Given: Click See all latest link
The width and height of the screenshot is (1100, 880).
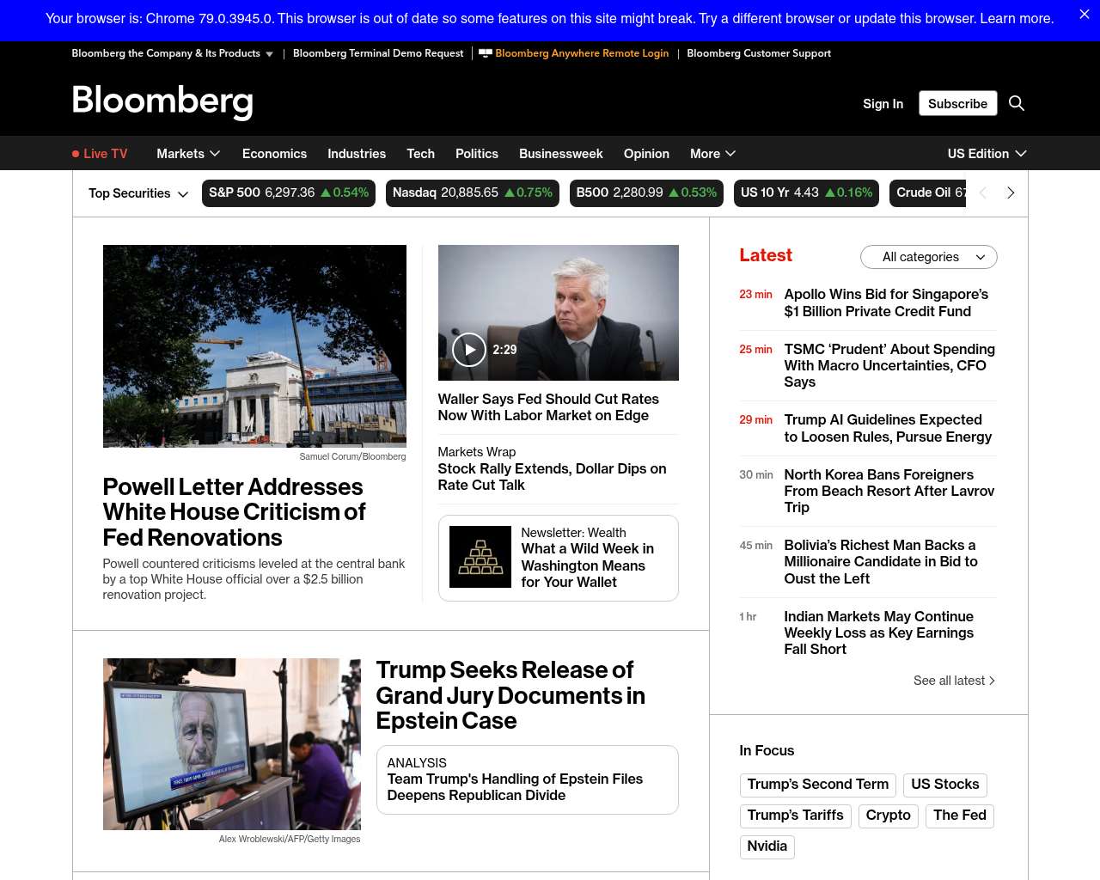Looking at the screenshot, I should coord(954,681).
